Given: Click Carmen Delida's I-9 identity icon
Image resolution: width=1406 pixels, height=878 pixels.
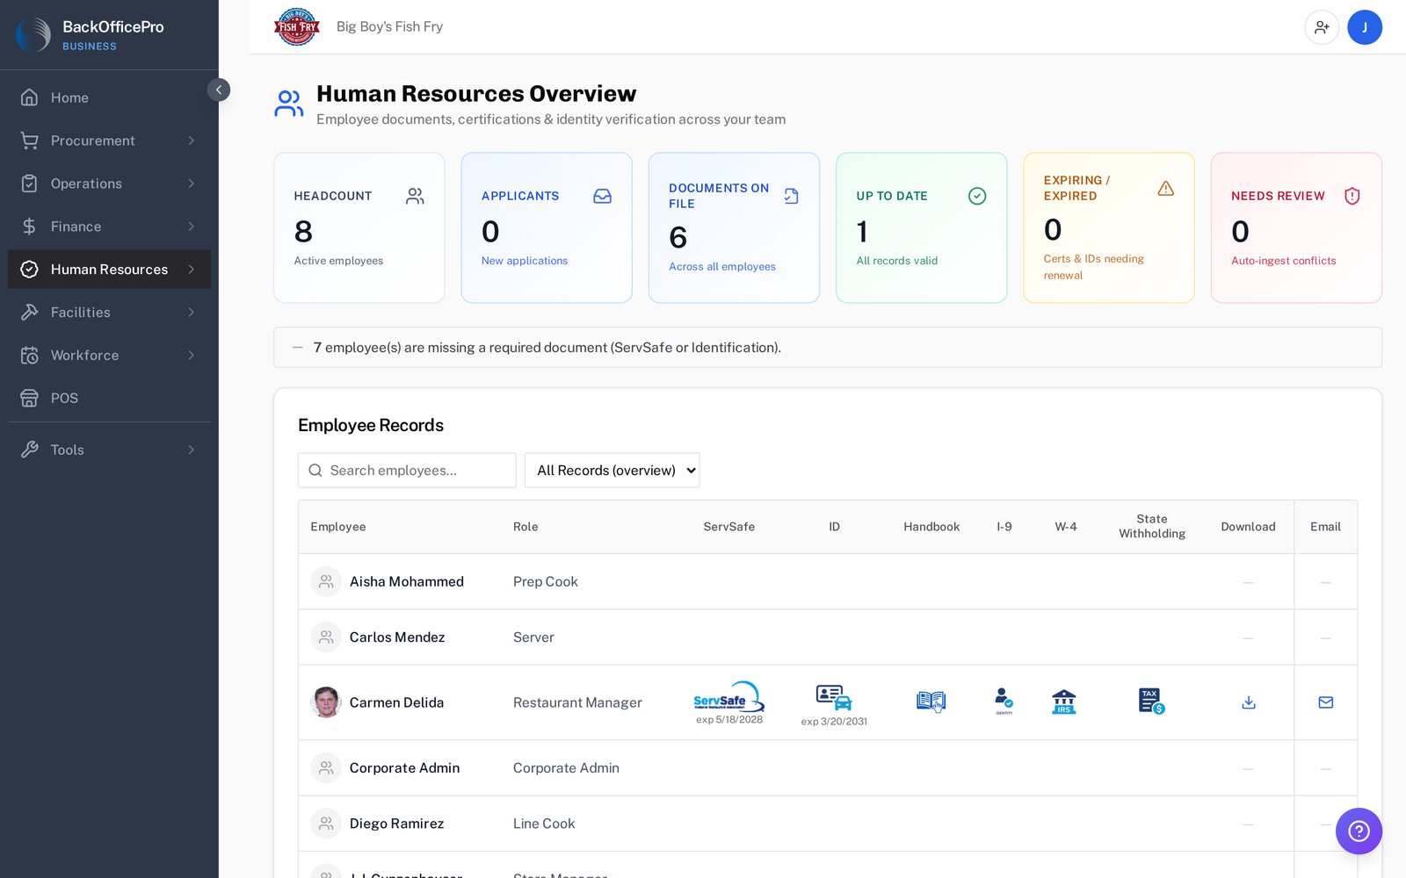Looking at the screenshot, I should pyautogui.click(x=1004, y=701).
